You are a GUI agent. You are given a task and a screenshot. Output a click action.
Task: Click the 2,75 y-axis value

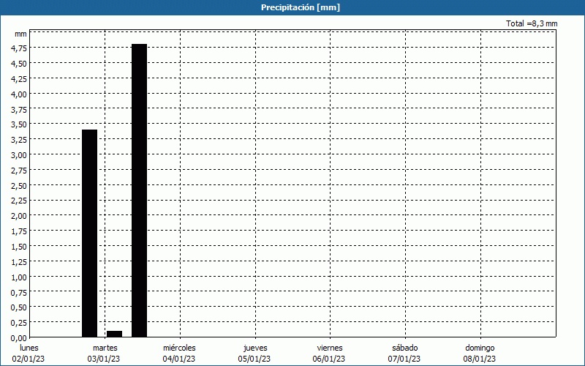click(19, 171)
